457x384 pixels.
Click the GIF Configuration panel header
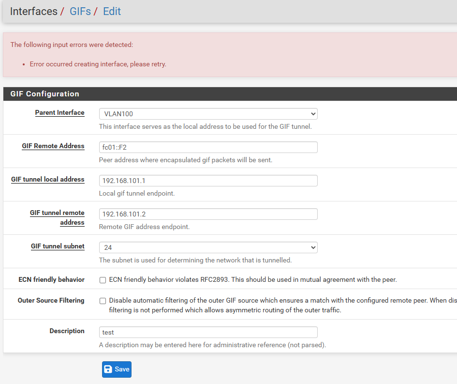[44, 94]
